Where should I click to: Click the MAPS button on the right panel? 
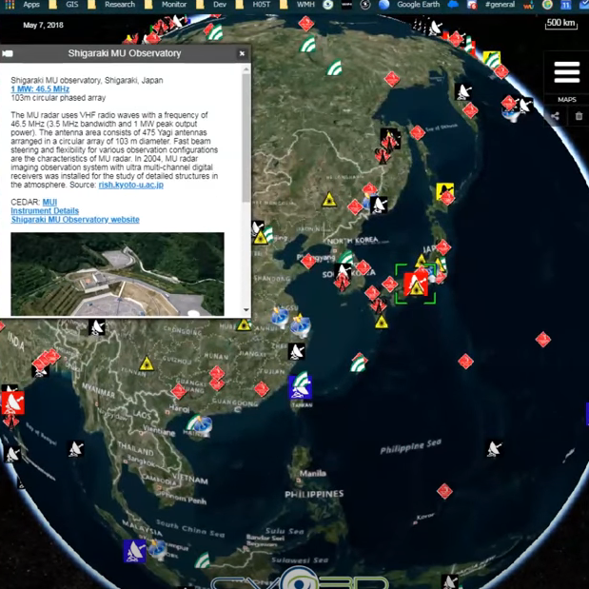pyautogui.click(x=566, y=100)
